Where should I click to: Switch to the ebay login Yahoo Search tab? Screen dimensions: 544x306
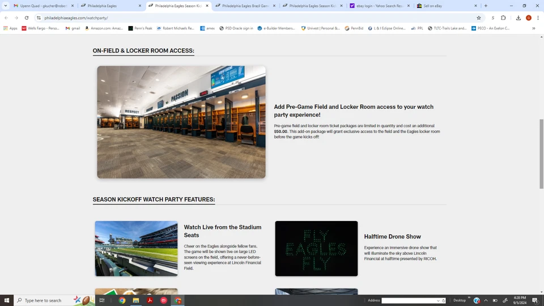[380, 6]
